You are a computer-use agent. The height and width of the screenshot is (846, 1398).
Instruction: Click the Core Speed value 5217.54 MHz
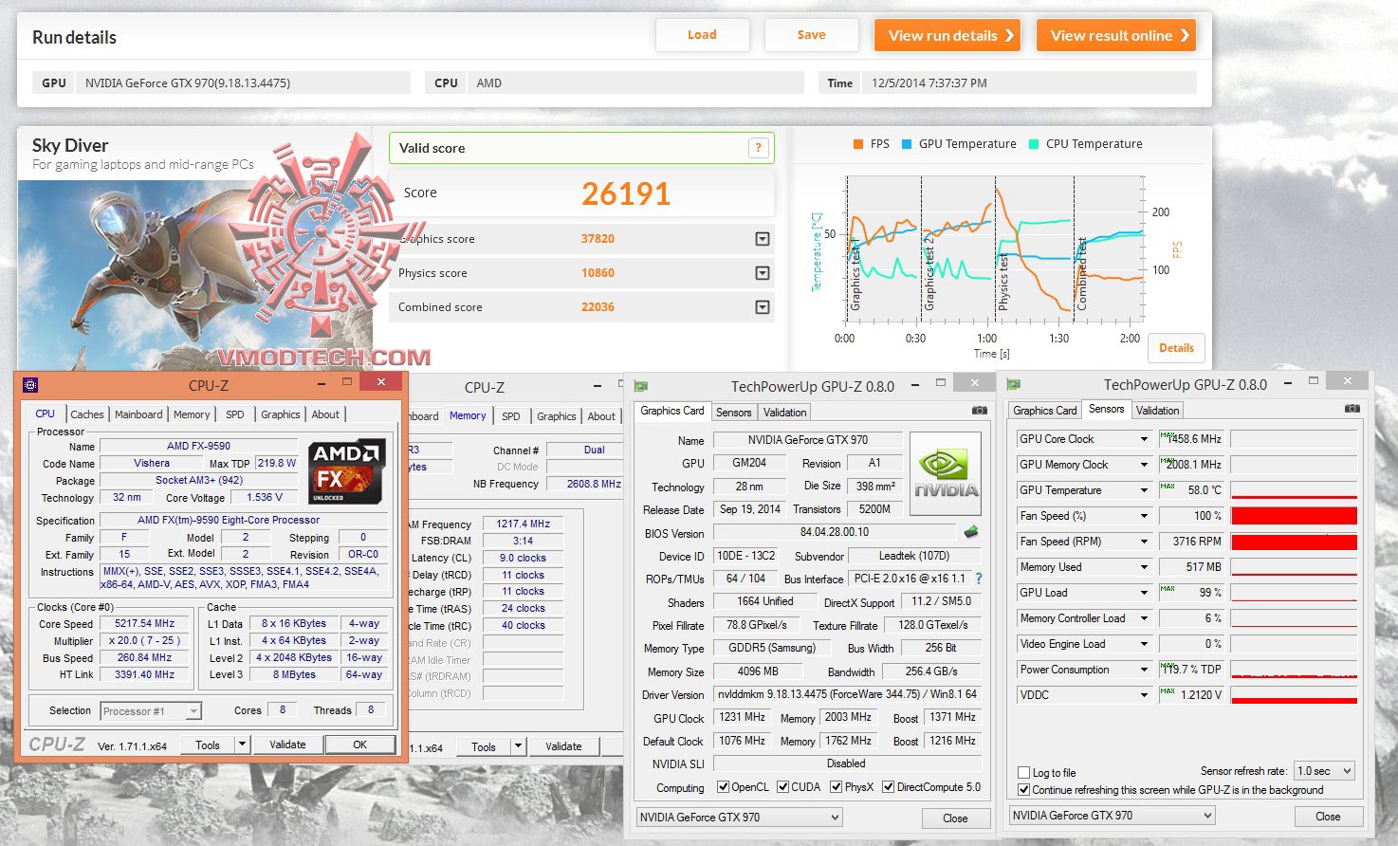point(145,623)
